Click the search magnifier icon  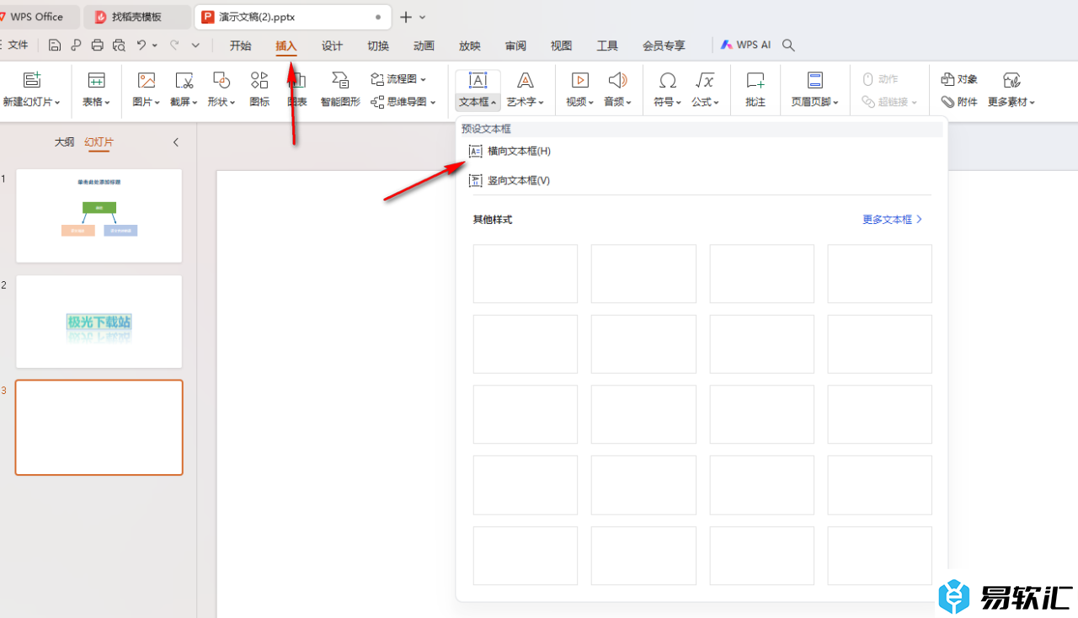point(788,45)
